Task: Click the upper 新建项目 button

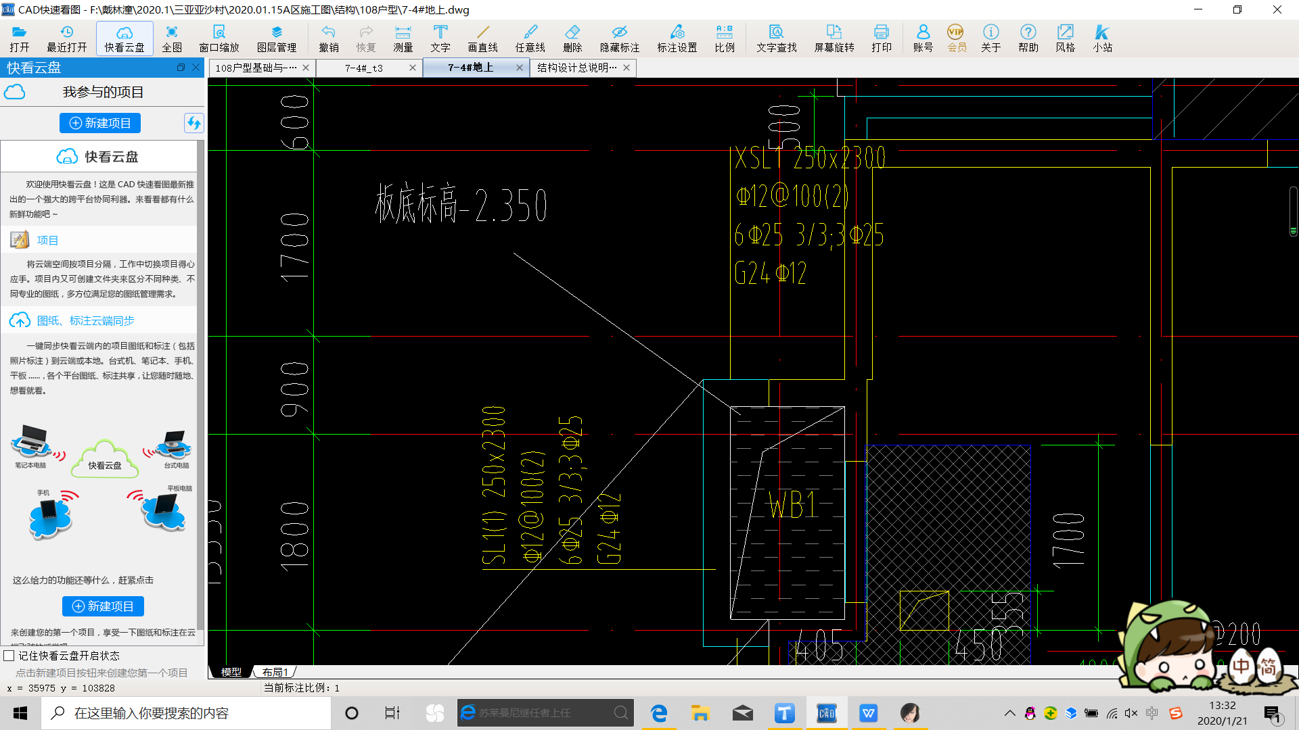Action: [x=100, y=123]
